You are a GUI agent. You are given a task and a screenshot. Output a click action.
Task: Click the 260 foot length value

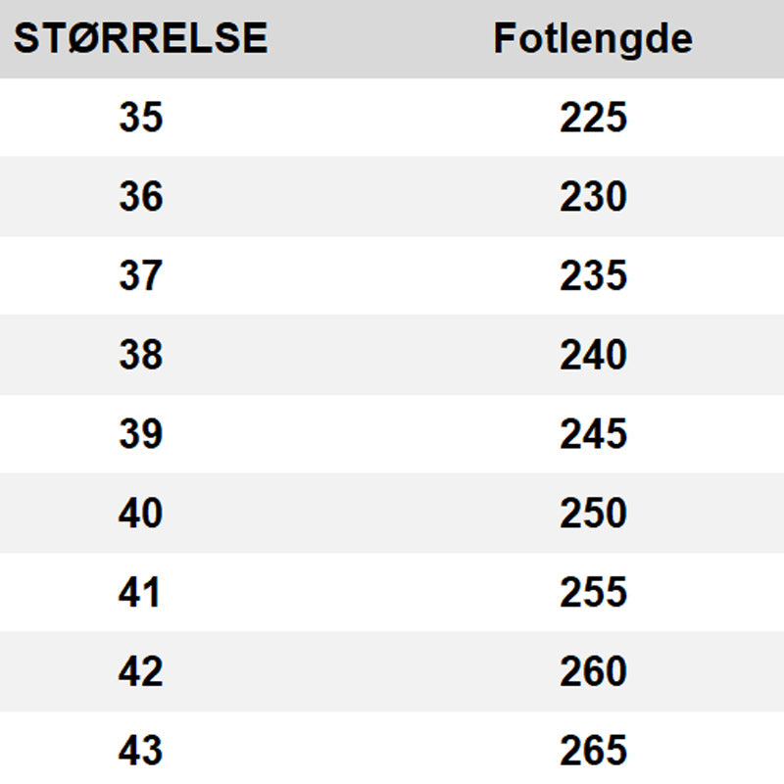tap(593, 672)
